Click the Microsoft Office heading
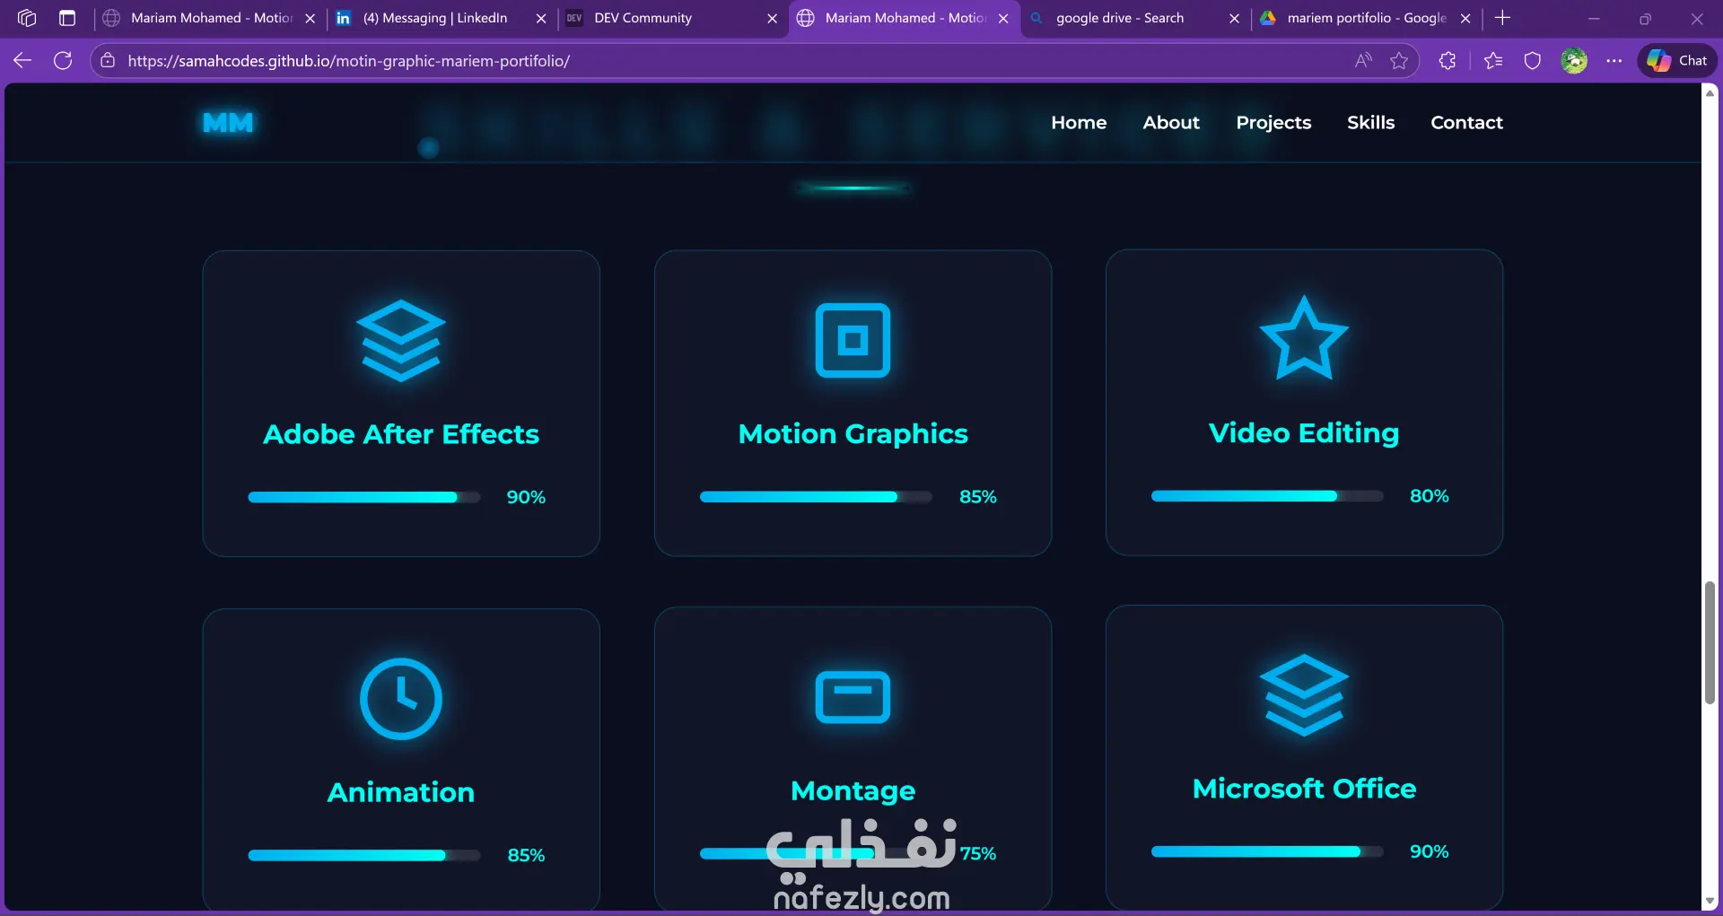 pos(1304,789)
